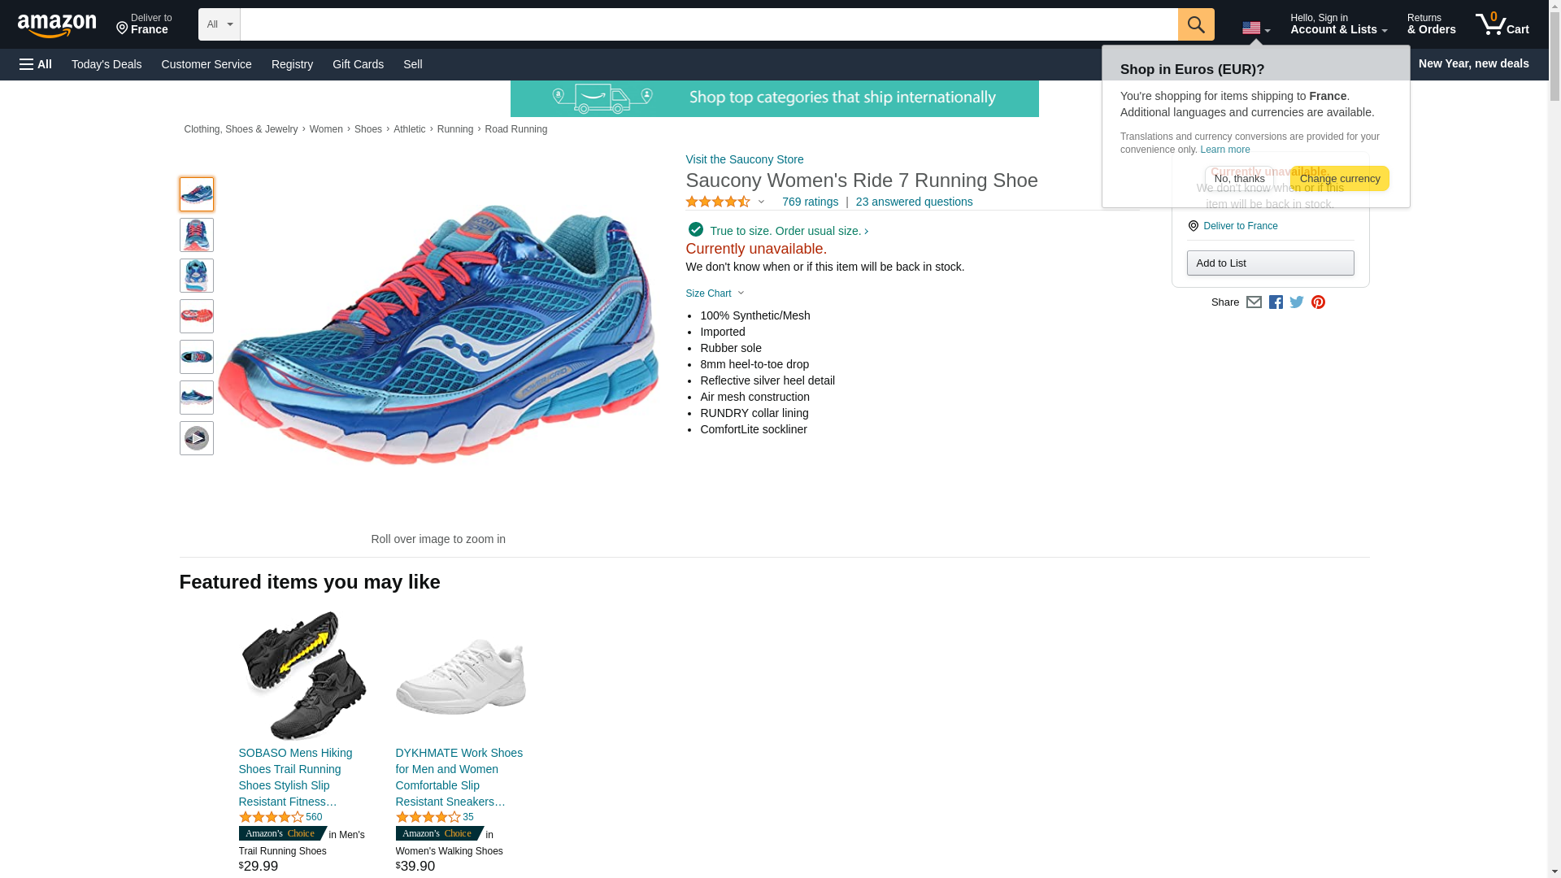
Task: Expand the Size Chart dropdown
Action: (715, 293)
